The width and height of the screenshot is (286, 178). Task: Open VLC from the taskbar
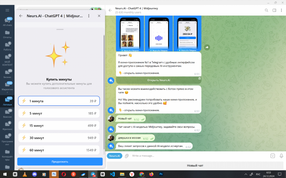(x=25, y=174)
